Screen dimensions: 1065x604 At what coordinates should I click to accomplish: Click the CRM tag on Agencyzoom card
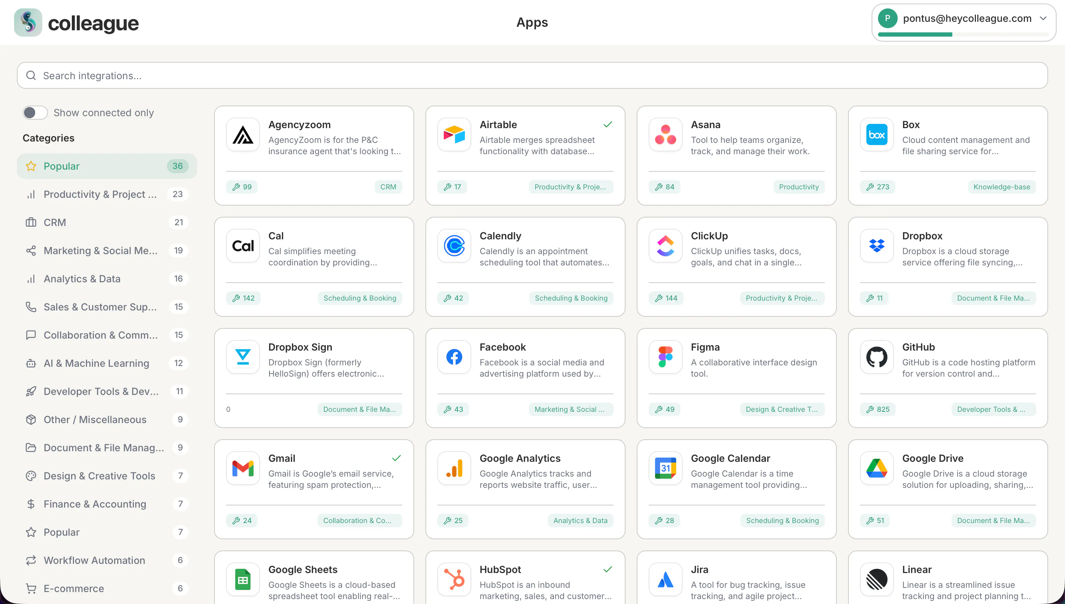click(x=388, y=187)
